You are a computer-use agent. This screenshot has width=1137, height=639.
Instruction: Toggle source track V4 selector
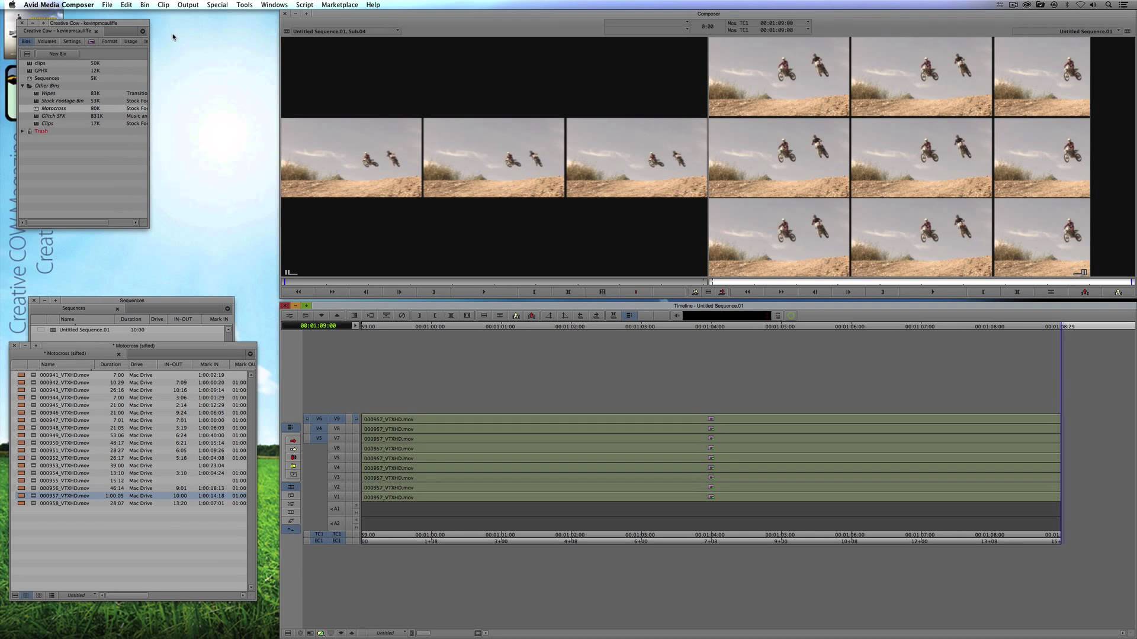319,428
